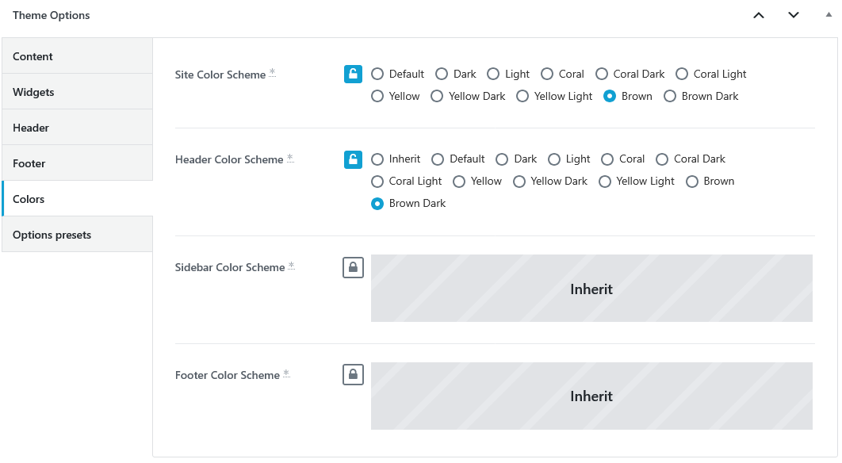Move Theme Options panel up
This screenshot has width=842, height=463.
pyautogui.click(x=758, y=15)
